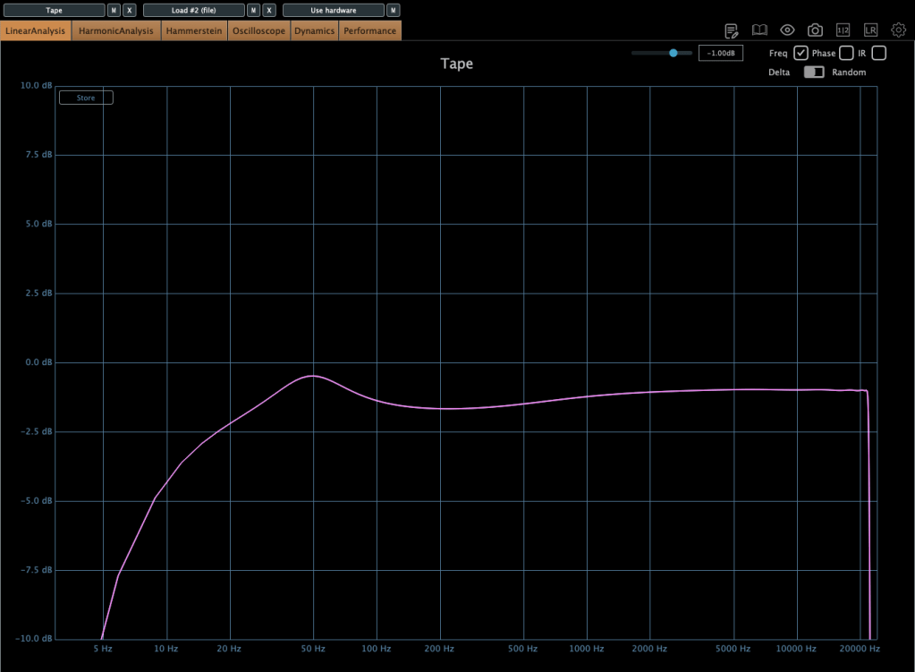Screen dimensions: 915x672
Task: Open the Use hardware slot selector
Action: [x=333, y=10]
